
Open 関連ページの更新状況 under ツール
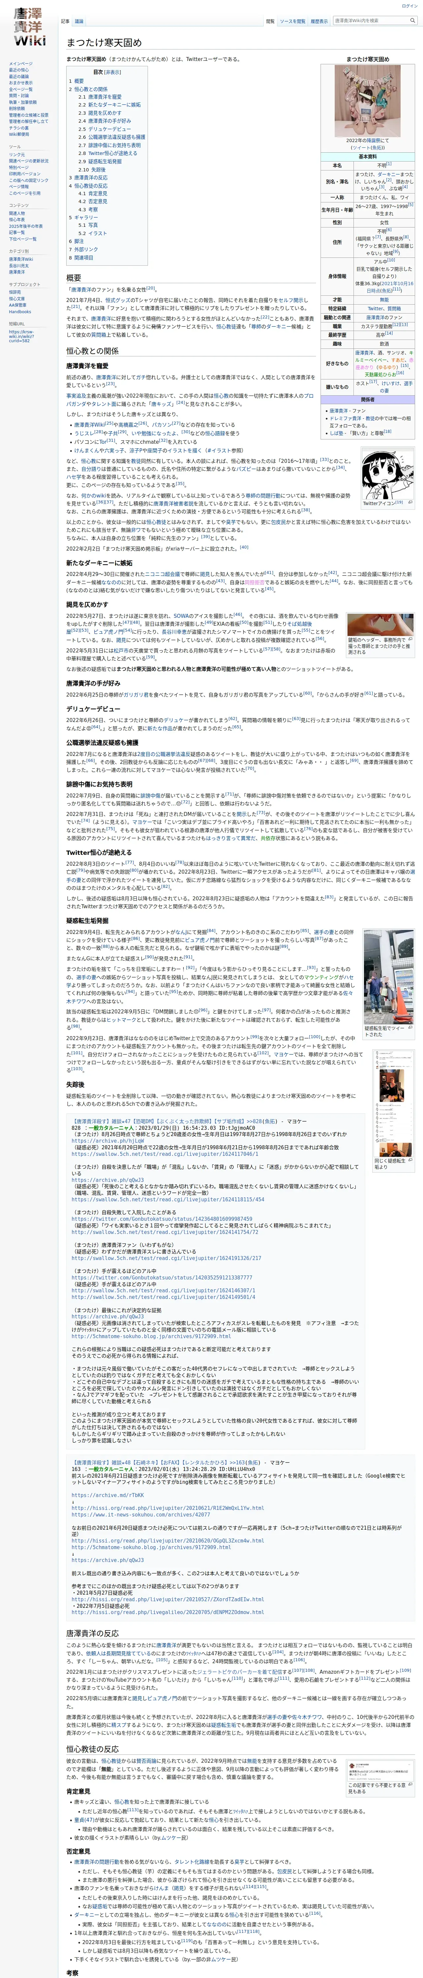pyautogui.click(x=28, y=161)
